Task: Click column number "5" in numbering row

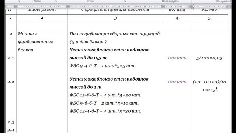Action: pos(209,18)
